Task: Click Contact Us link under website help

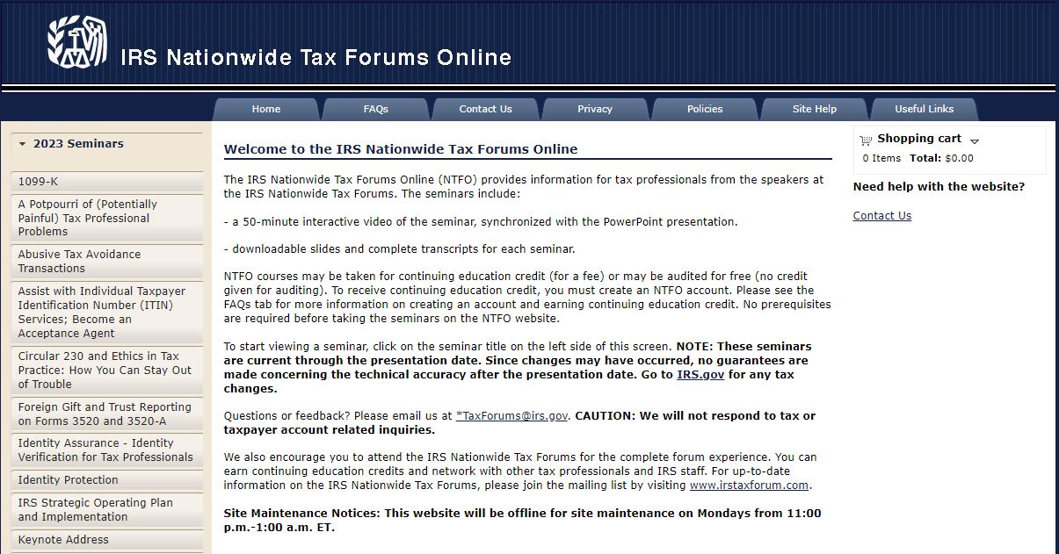Action: tap(882, 216)
